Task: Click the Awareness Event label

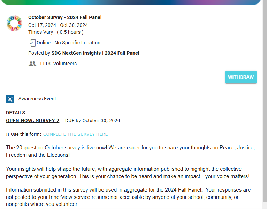Action: [x=37, y=99]
